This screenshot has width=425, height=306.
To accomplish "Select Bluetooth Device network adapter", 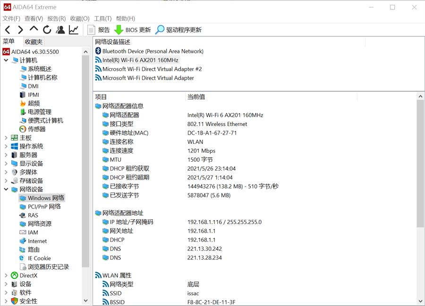I will [153, 51].
